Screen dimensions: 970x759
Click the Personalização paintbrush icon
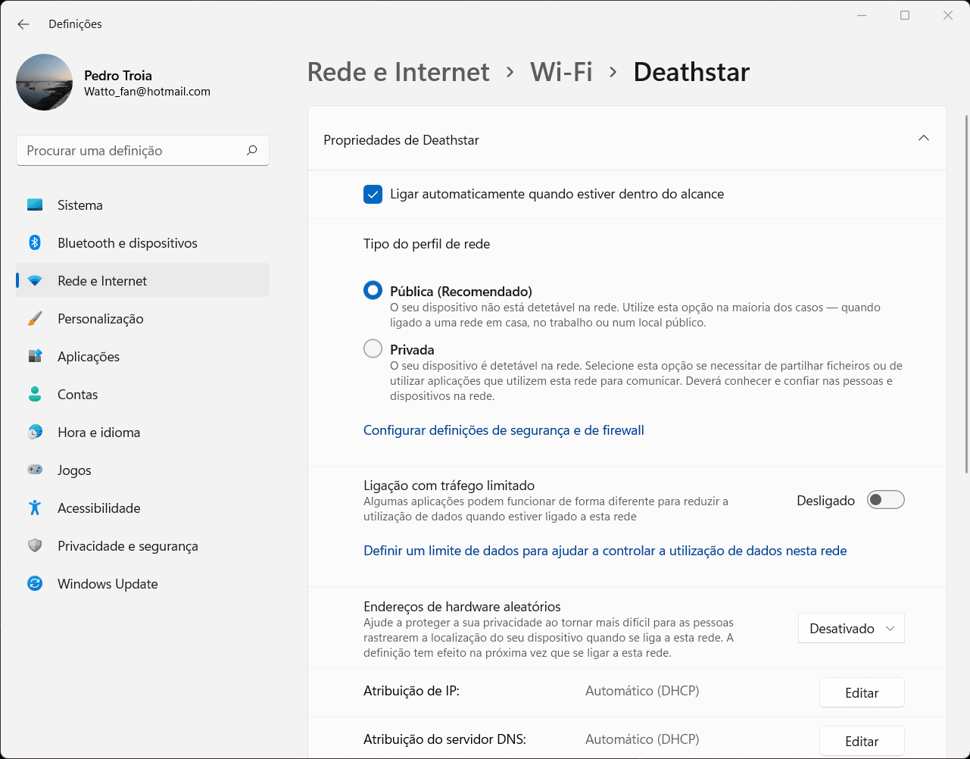35,319
